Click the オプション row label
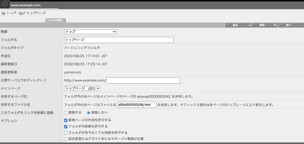 point(9,121)
